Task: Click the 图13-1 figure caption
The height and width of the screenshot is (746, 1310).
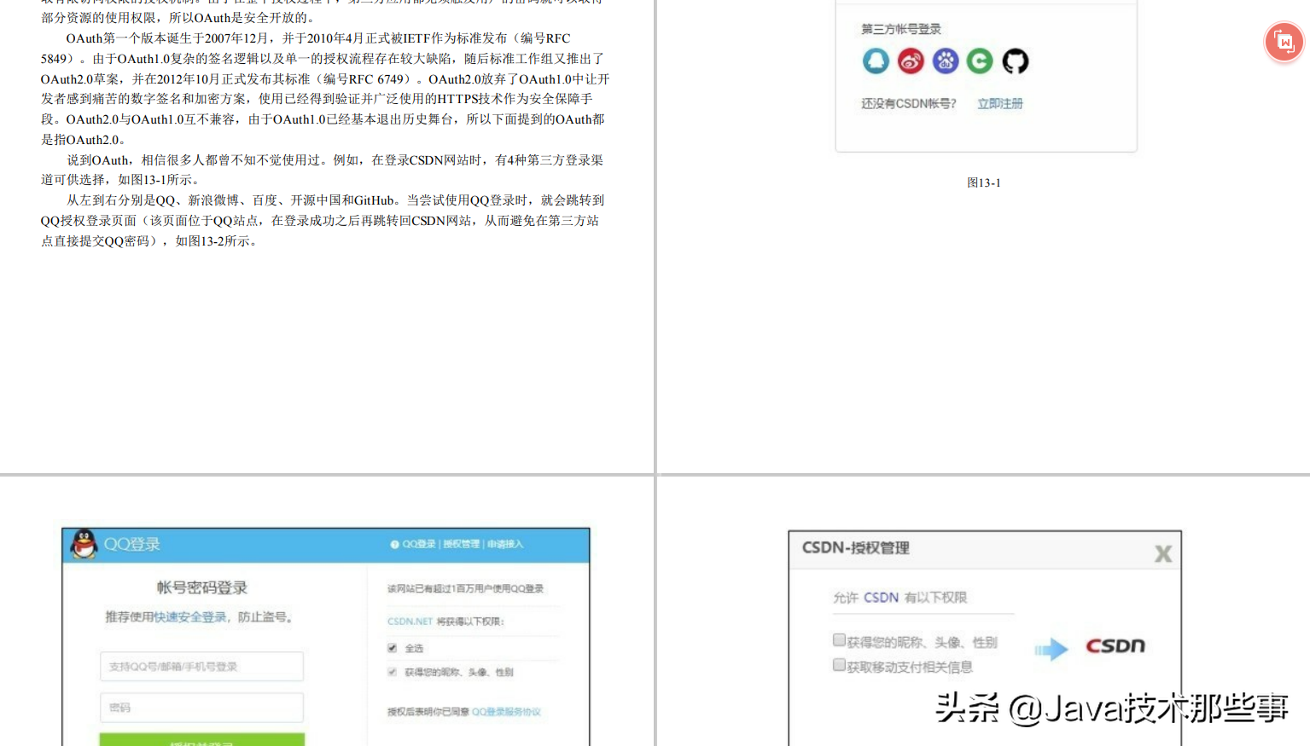Action: (984, 182)
